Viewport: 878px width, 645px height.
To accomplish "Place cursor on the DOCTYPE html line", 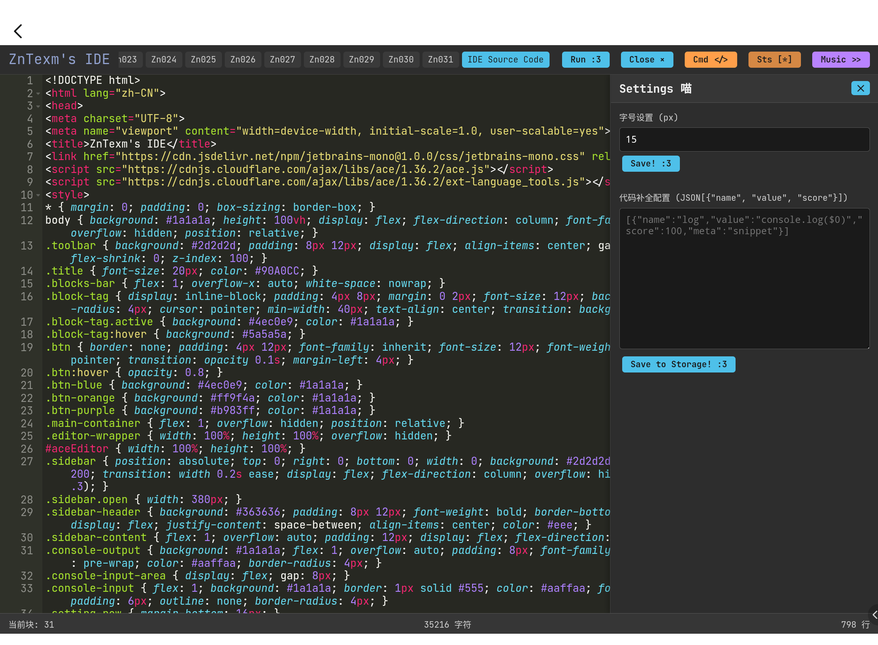I will click(93, 81).
